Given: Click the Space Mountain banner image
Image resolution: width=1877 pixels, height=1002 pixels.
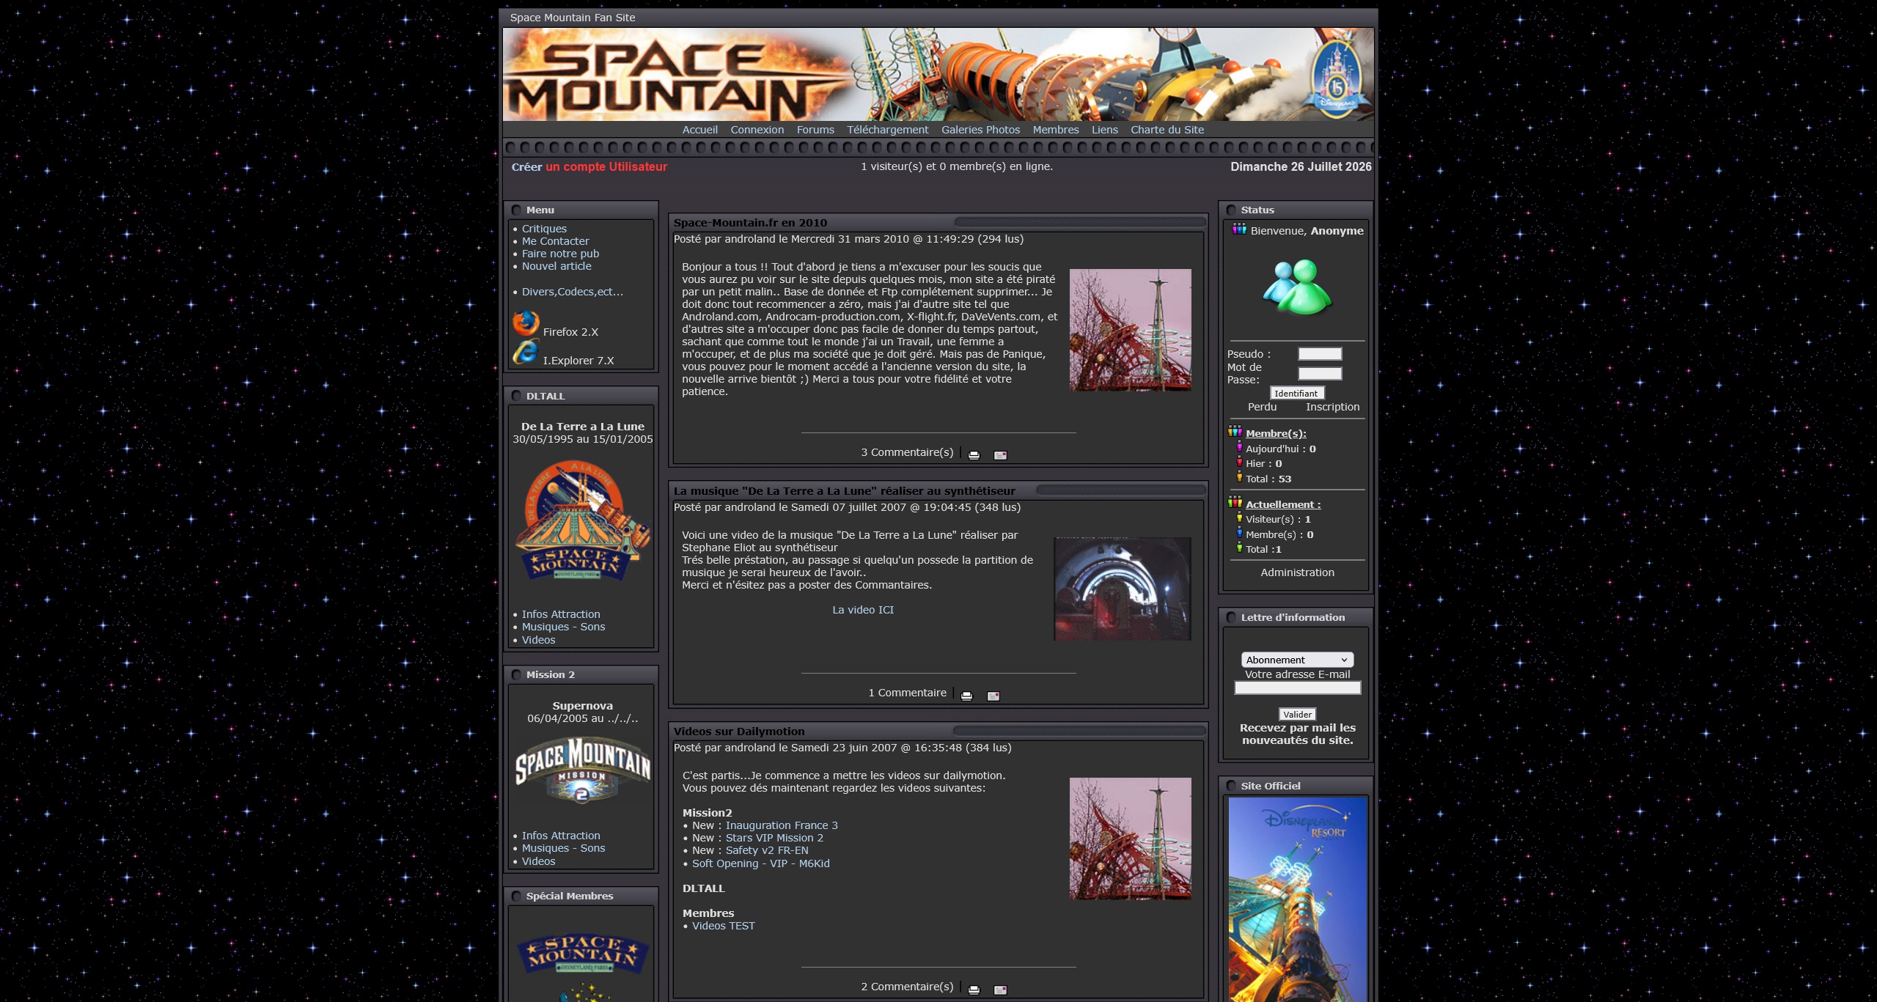Looking at the screenshot, I should [x=938, y=75].
